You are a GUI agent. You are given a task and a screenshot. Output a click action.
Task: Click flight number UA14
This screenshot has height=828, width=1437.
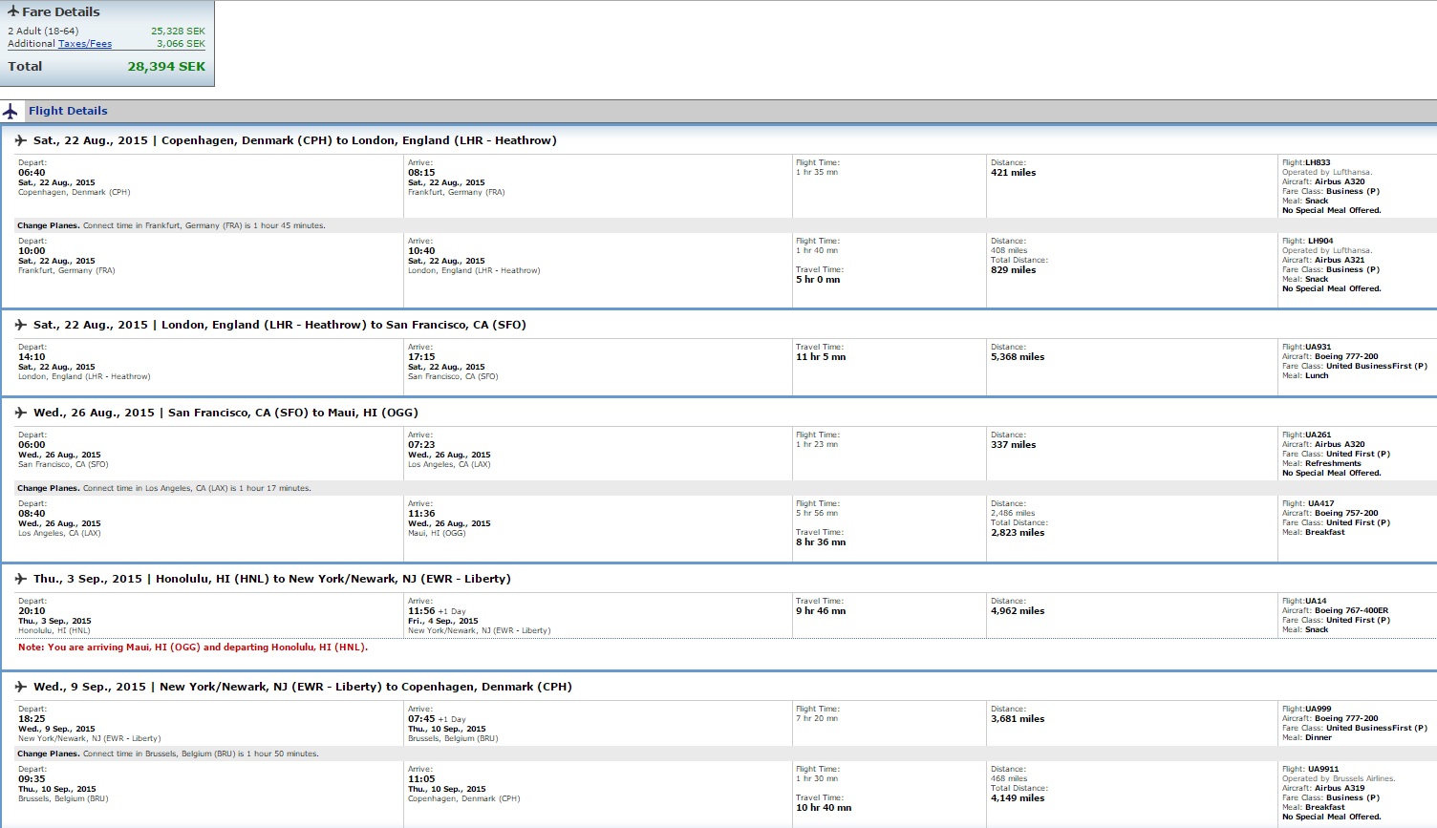click(x=1316, y=601)
